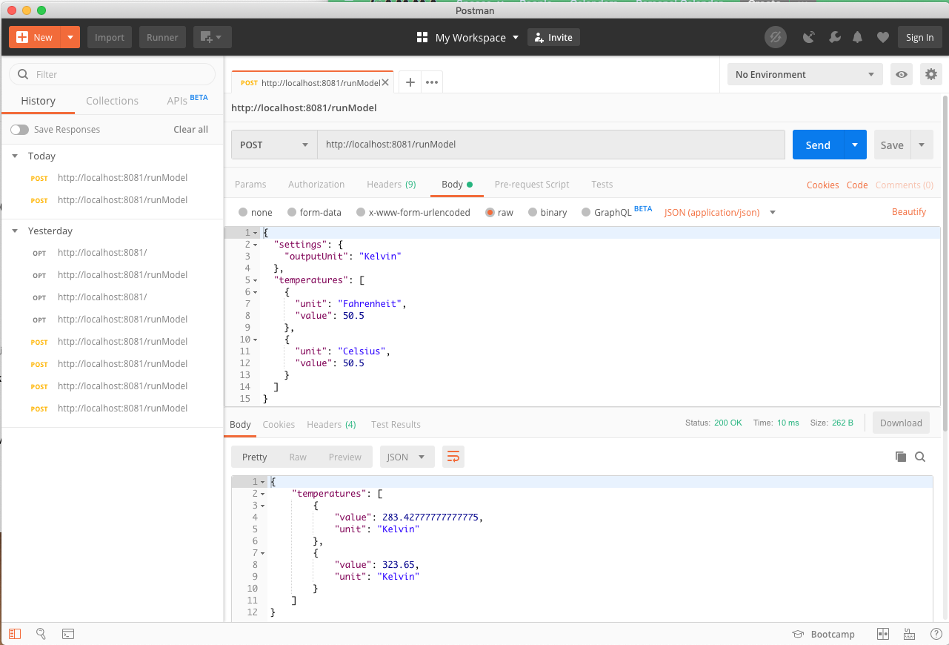The height and width of the screenshot is (645, 949).
Task: Open the JSON (application/json) type dropdown
Action: (719, 212)
